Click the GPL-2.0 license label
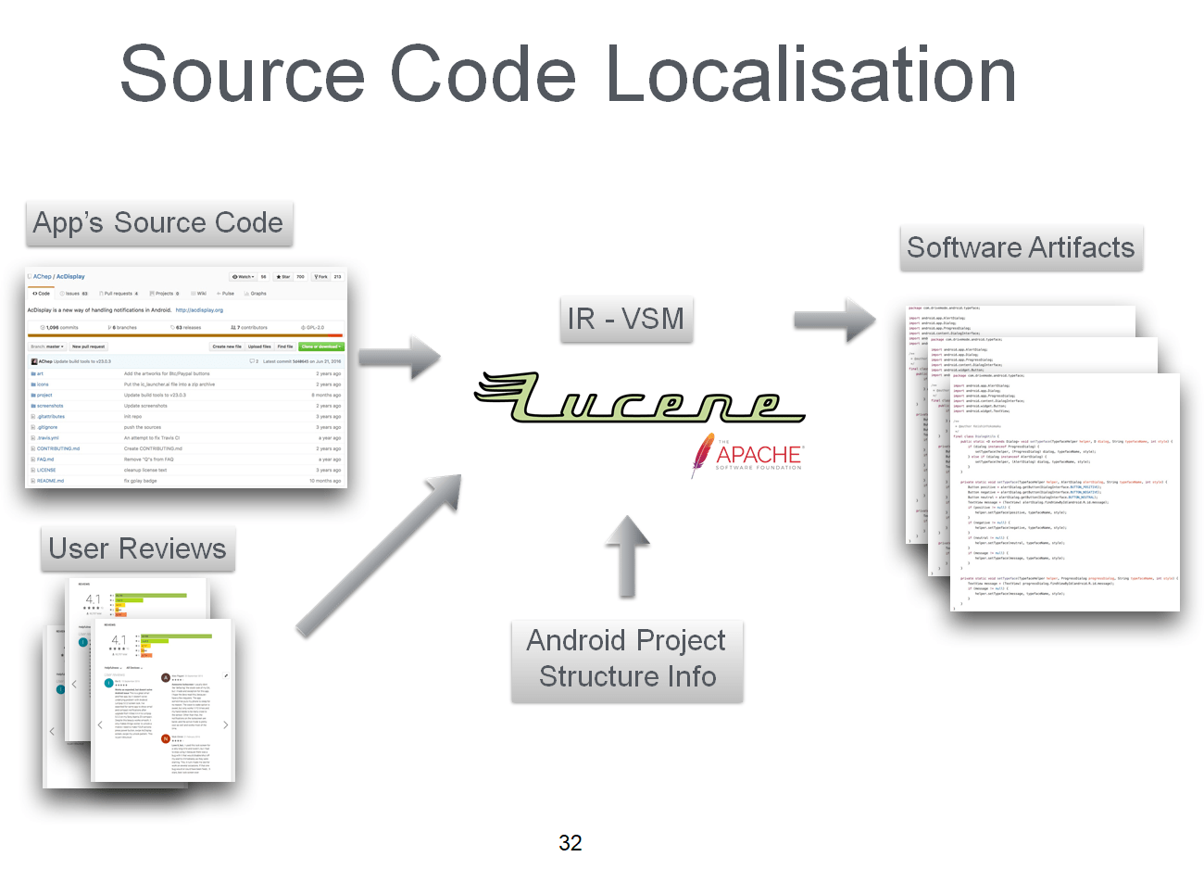 (x=313, y=327)
